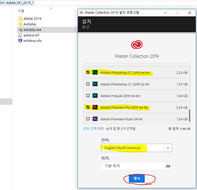Screen dimensions: 197x190
Task: Select the file name autoplay.exe
Action: 32,30
